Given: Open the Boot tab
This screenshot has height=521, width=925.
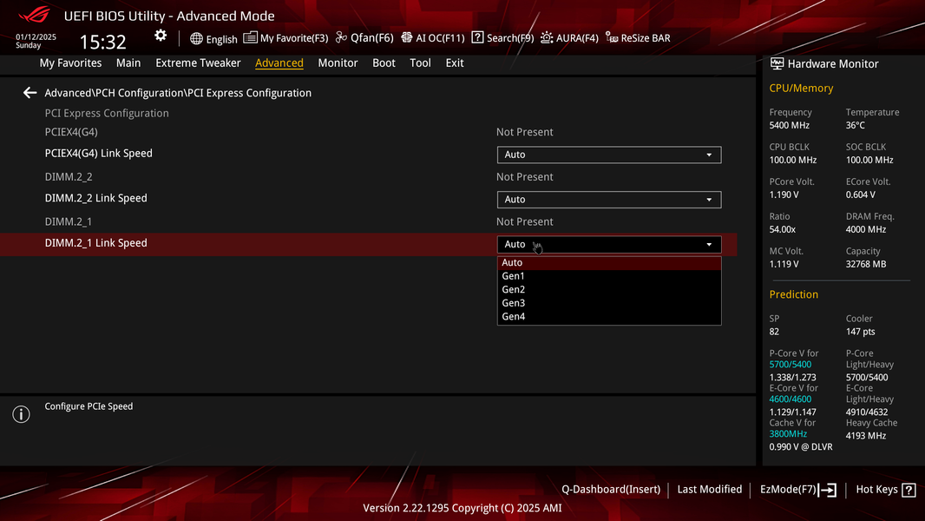Looking at the screenshot, I should 384,63.
